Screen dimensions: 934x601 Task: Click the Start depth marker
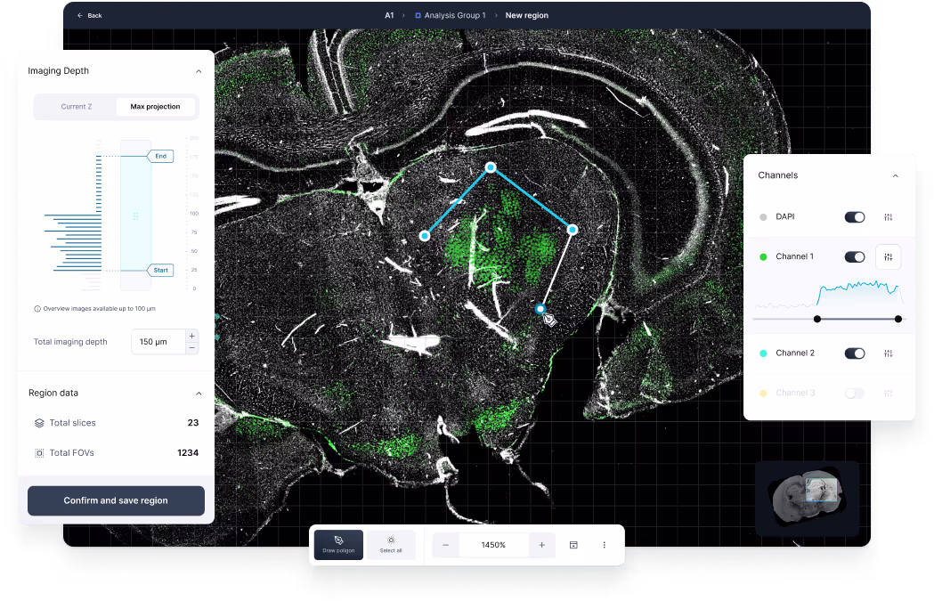coord(161,271)
